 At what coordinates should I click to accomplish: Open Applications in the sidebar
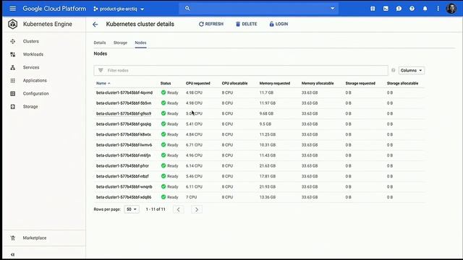35,80
